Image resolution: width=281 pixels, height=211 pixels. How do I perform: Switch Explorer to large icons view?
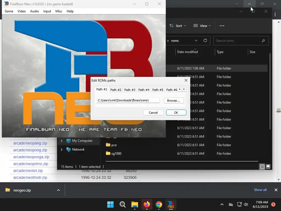click(x=268, y=166)
